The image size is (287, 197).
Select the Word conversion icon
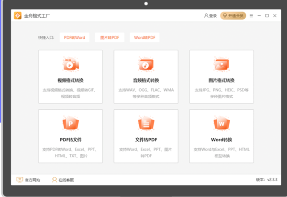click(221, 124)
